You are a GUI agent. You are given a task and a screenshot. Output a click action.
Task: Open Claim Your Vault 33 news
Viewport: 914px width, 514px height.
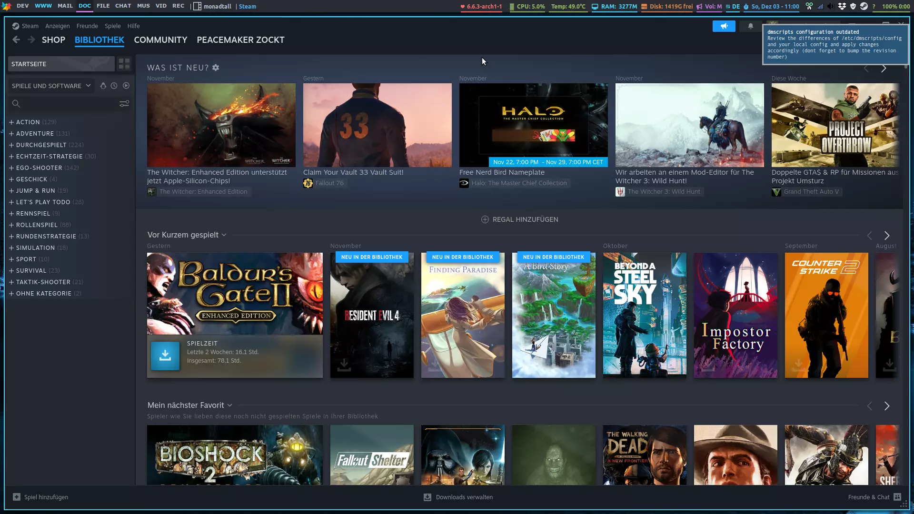click(x=353, y=172)
